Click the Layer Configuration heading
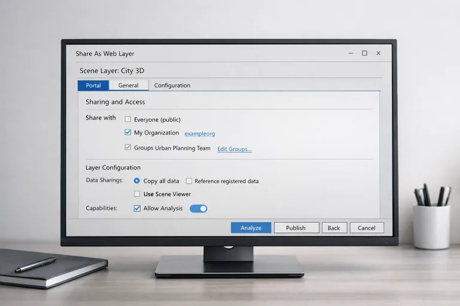 113,167
